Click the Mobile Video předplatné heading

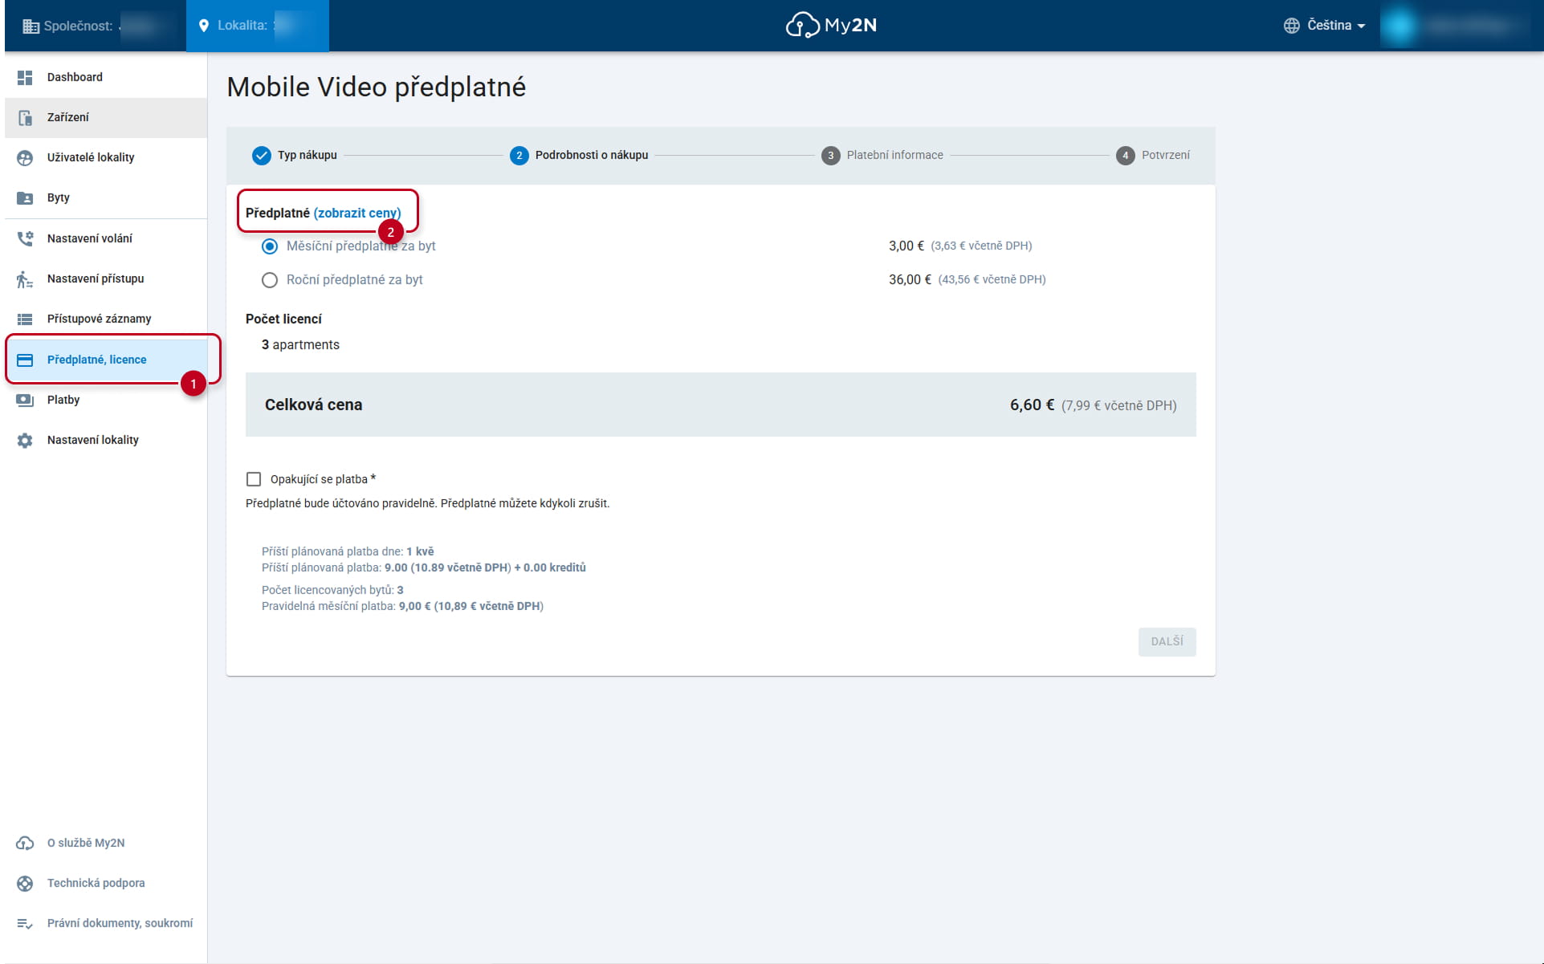click(376, 87)
